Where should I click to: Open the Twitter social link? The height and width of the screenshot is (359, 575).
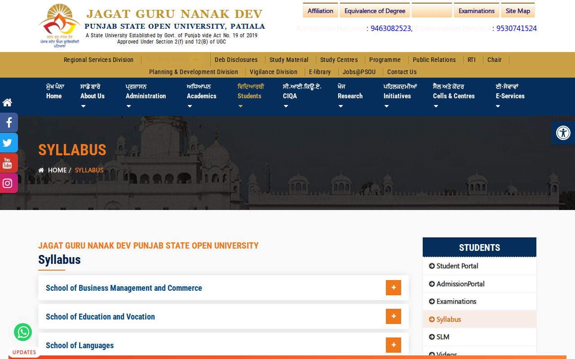[9, 143]
